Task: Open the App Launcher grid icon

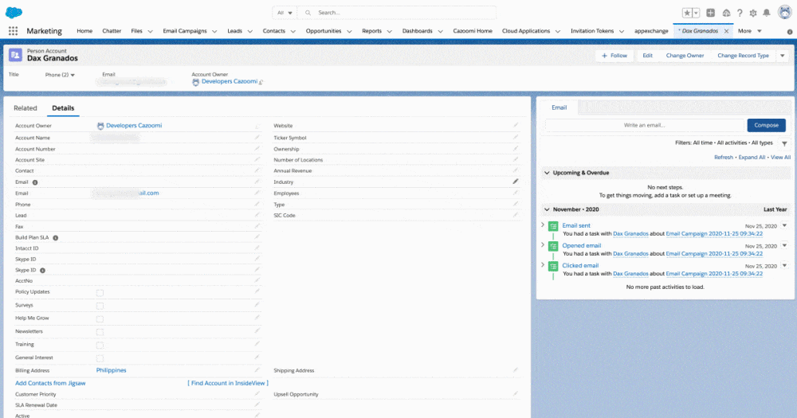Action: click(14, 31)
